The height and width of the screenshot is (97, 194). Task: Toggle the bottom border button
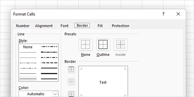coord(71,94)
